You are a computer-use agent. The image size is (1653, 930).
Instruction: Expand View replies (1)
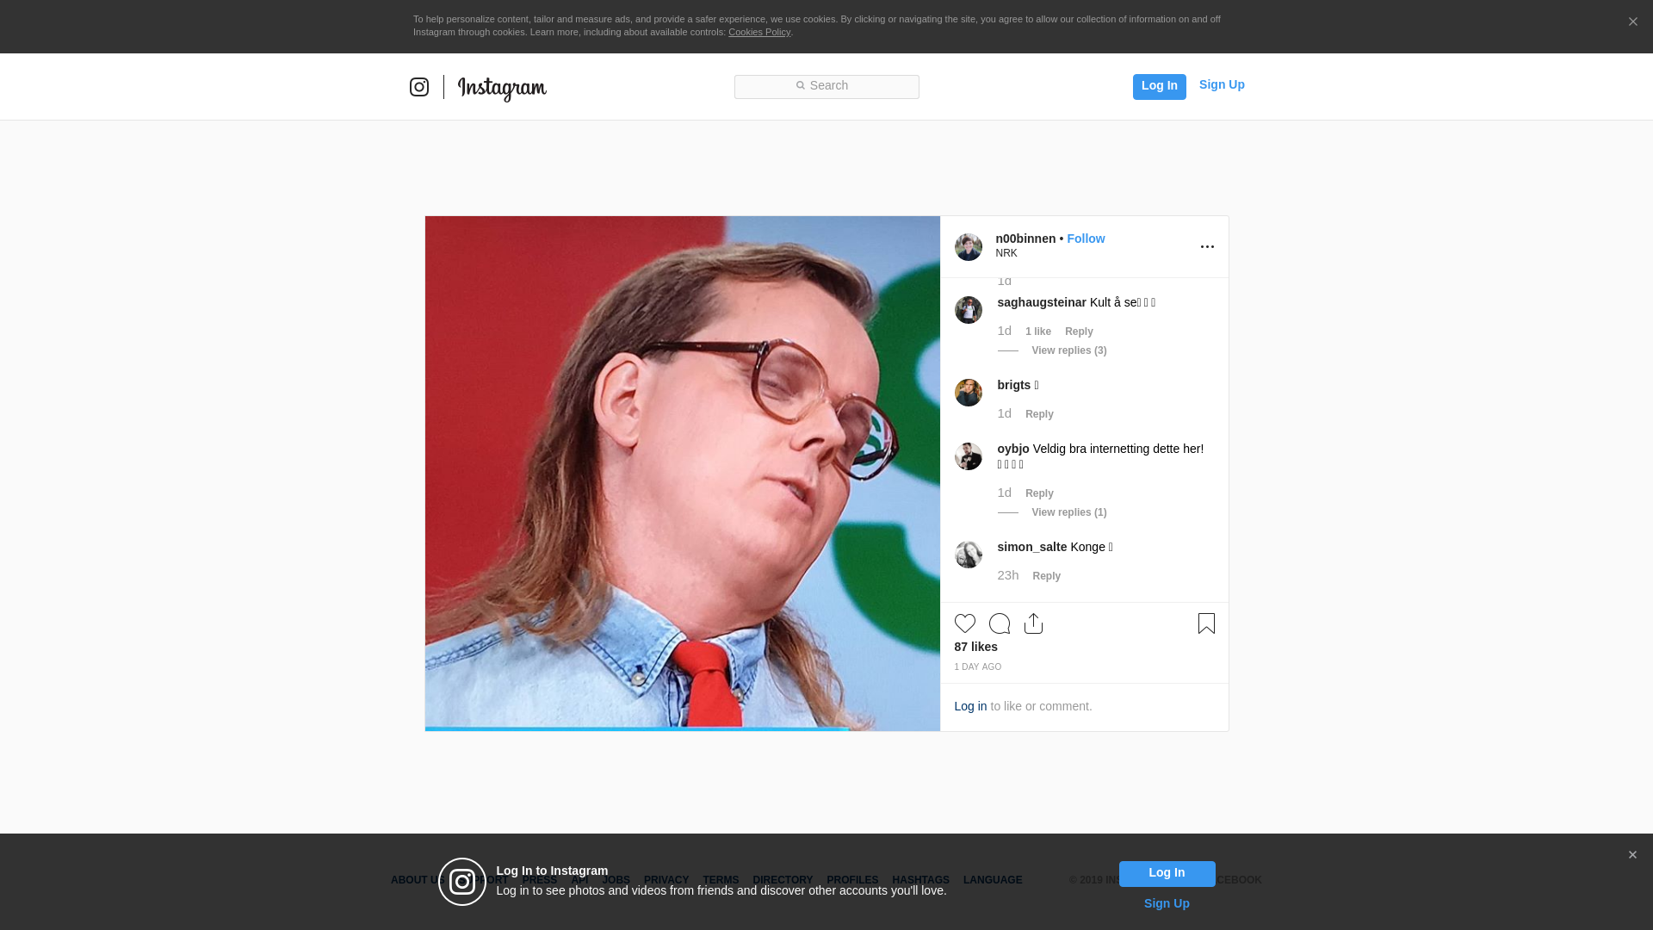[1069, 512]
